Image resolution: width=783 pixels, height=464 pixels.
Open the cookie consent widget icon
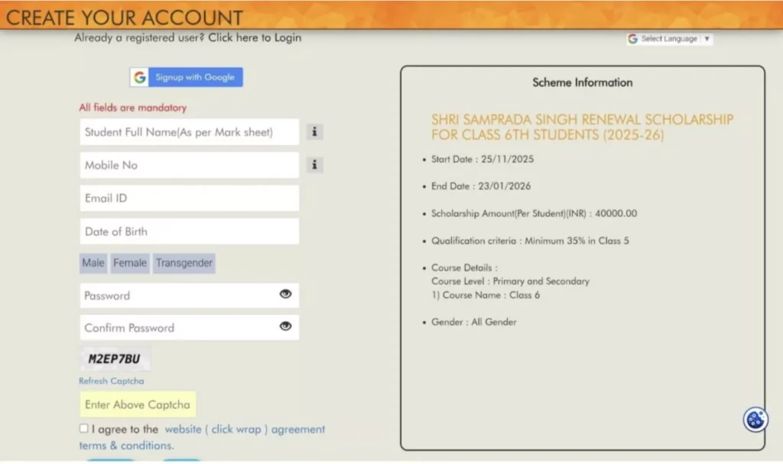[x=755, y=420]
